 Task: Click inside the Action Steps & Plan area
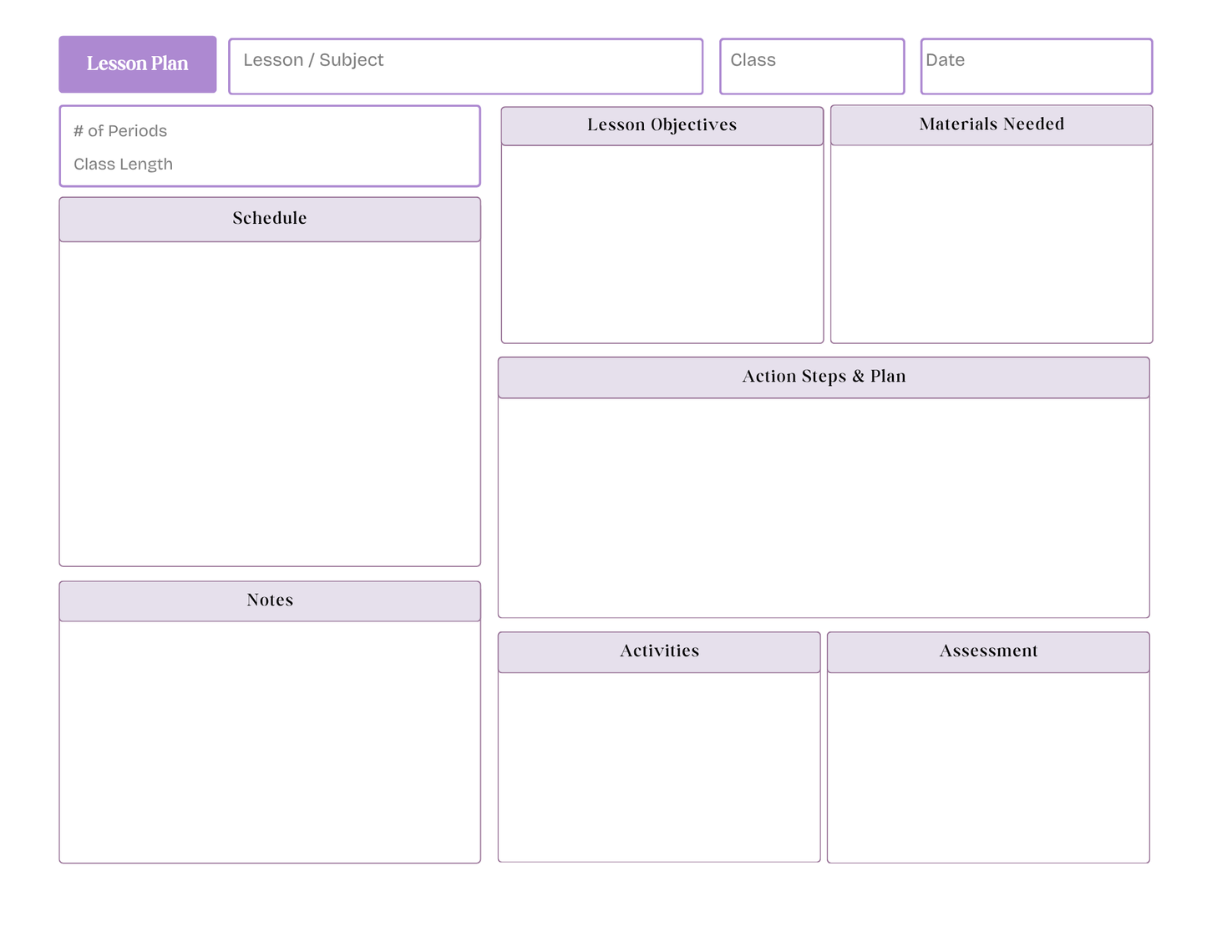[824, 508]
